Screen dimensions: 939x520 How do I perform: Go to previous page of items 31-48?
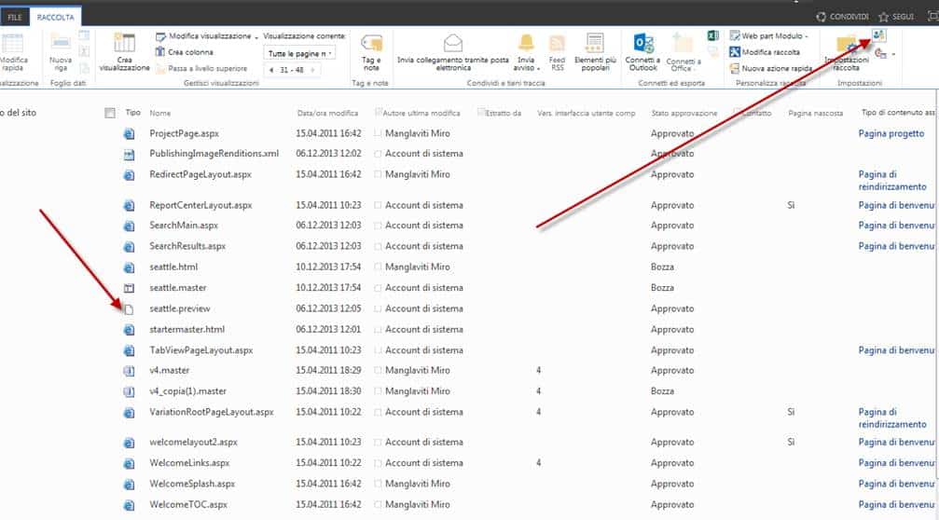coord(272,70)
